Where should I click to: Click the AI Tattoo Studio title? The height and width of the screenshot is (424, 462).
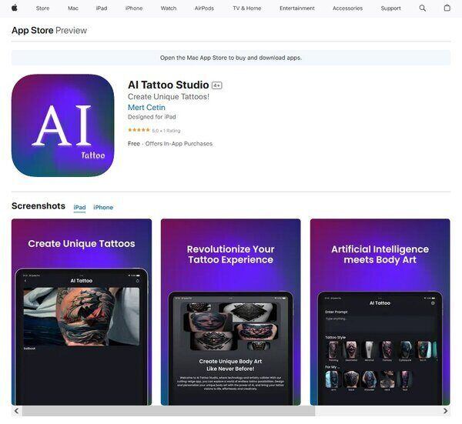pyautogui.click(x=168, y=85)
